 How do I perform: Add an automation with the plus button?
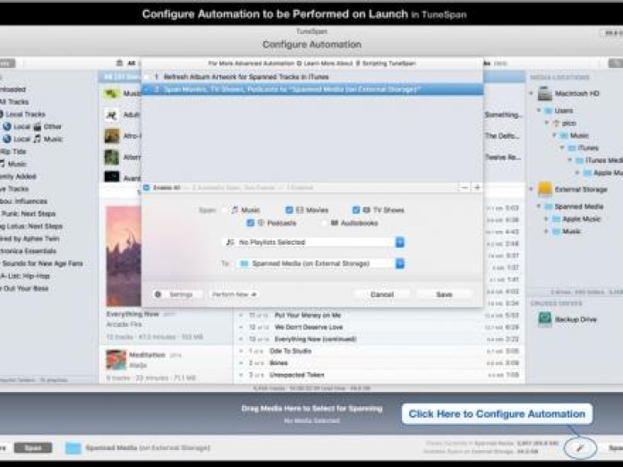coord(477,187)
